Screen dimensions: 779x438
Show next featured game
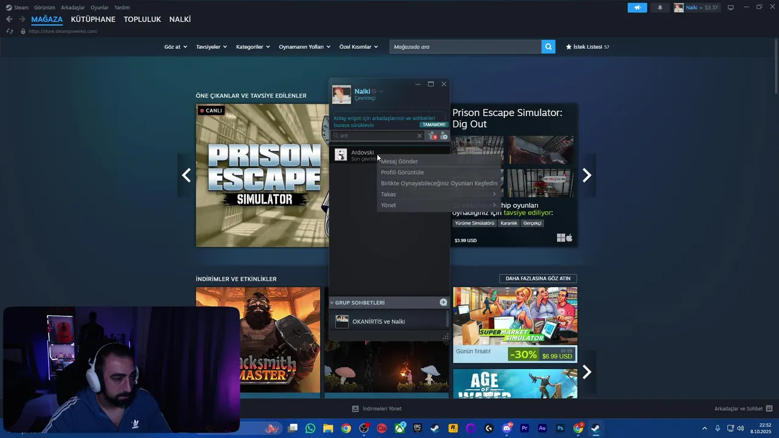(x=587, y=175)
